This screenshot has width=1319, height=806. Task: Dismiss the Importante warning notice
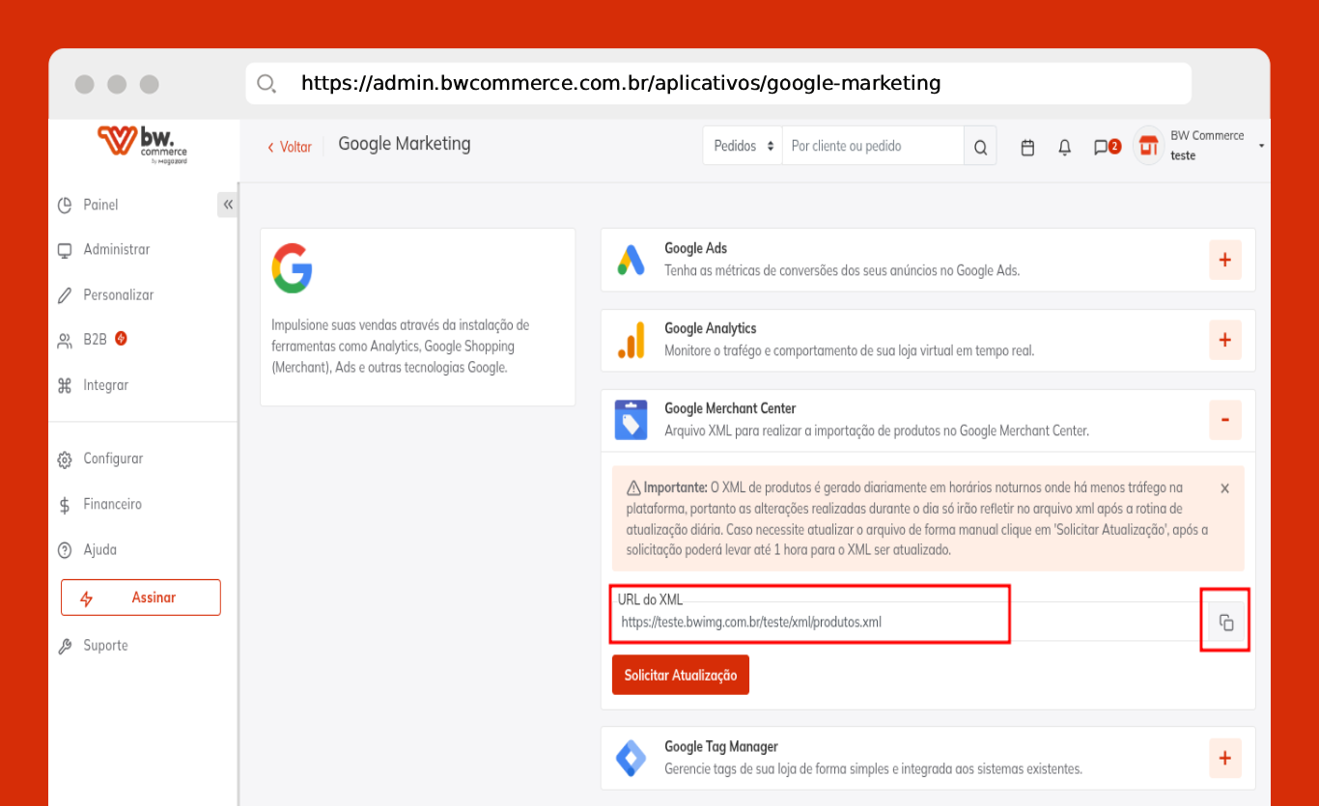[x=1224, y=488]
